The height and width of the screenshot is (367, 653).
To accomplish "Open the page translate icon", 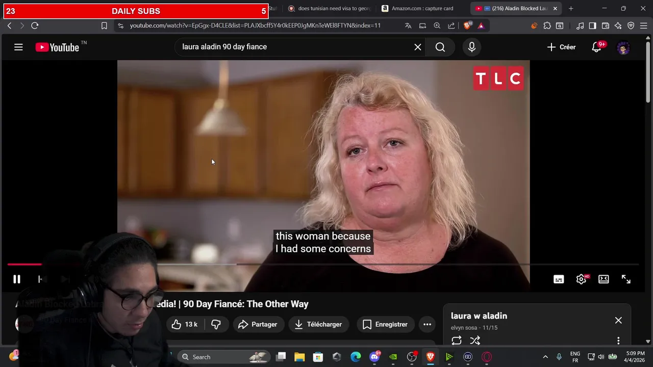I will tap(408, 25).
